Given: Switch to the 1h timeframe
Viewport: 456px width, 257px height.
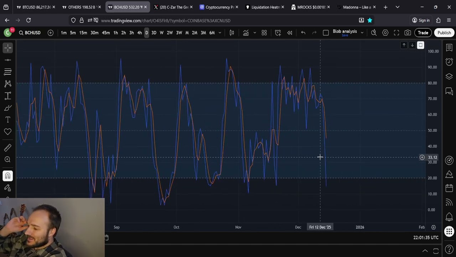Looking at the screenshot, I should coord(115,33).
